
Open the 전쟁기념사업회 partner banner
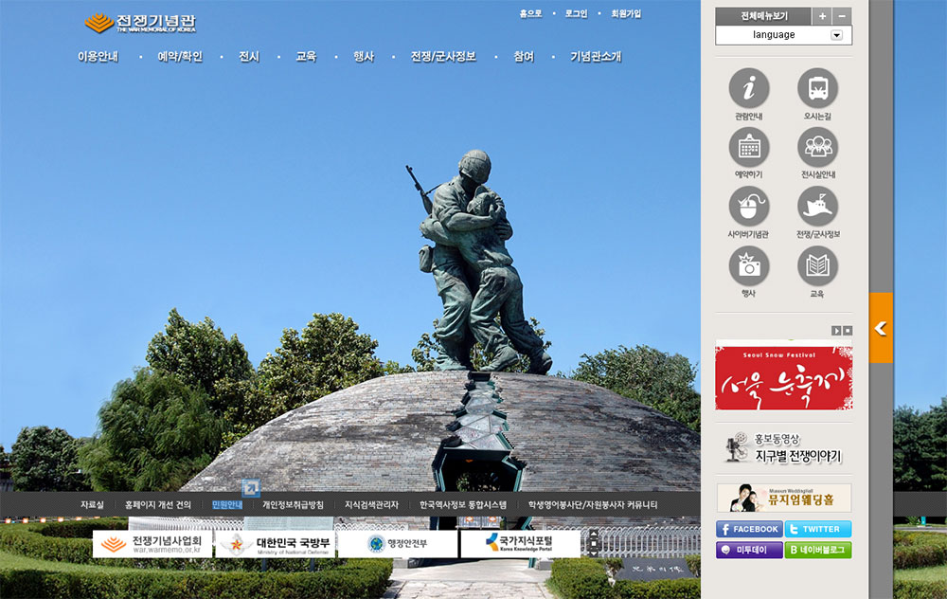tap(152, 543)
